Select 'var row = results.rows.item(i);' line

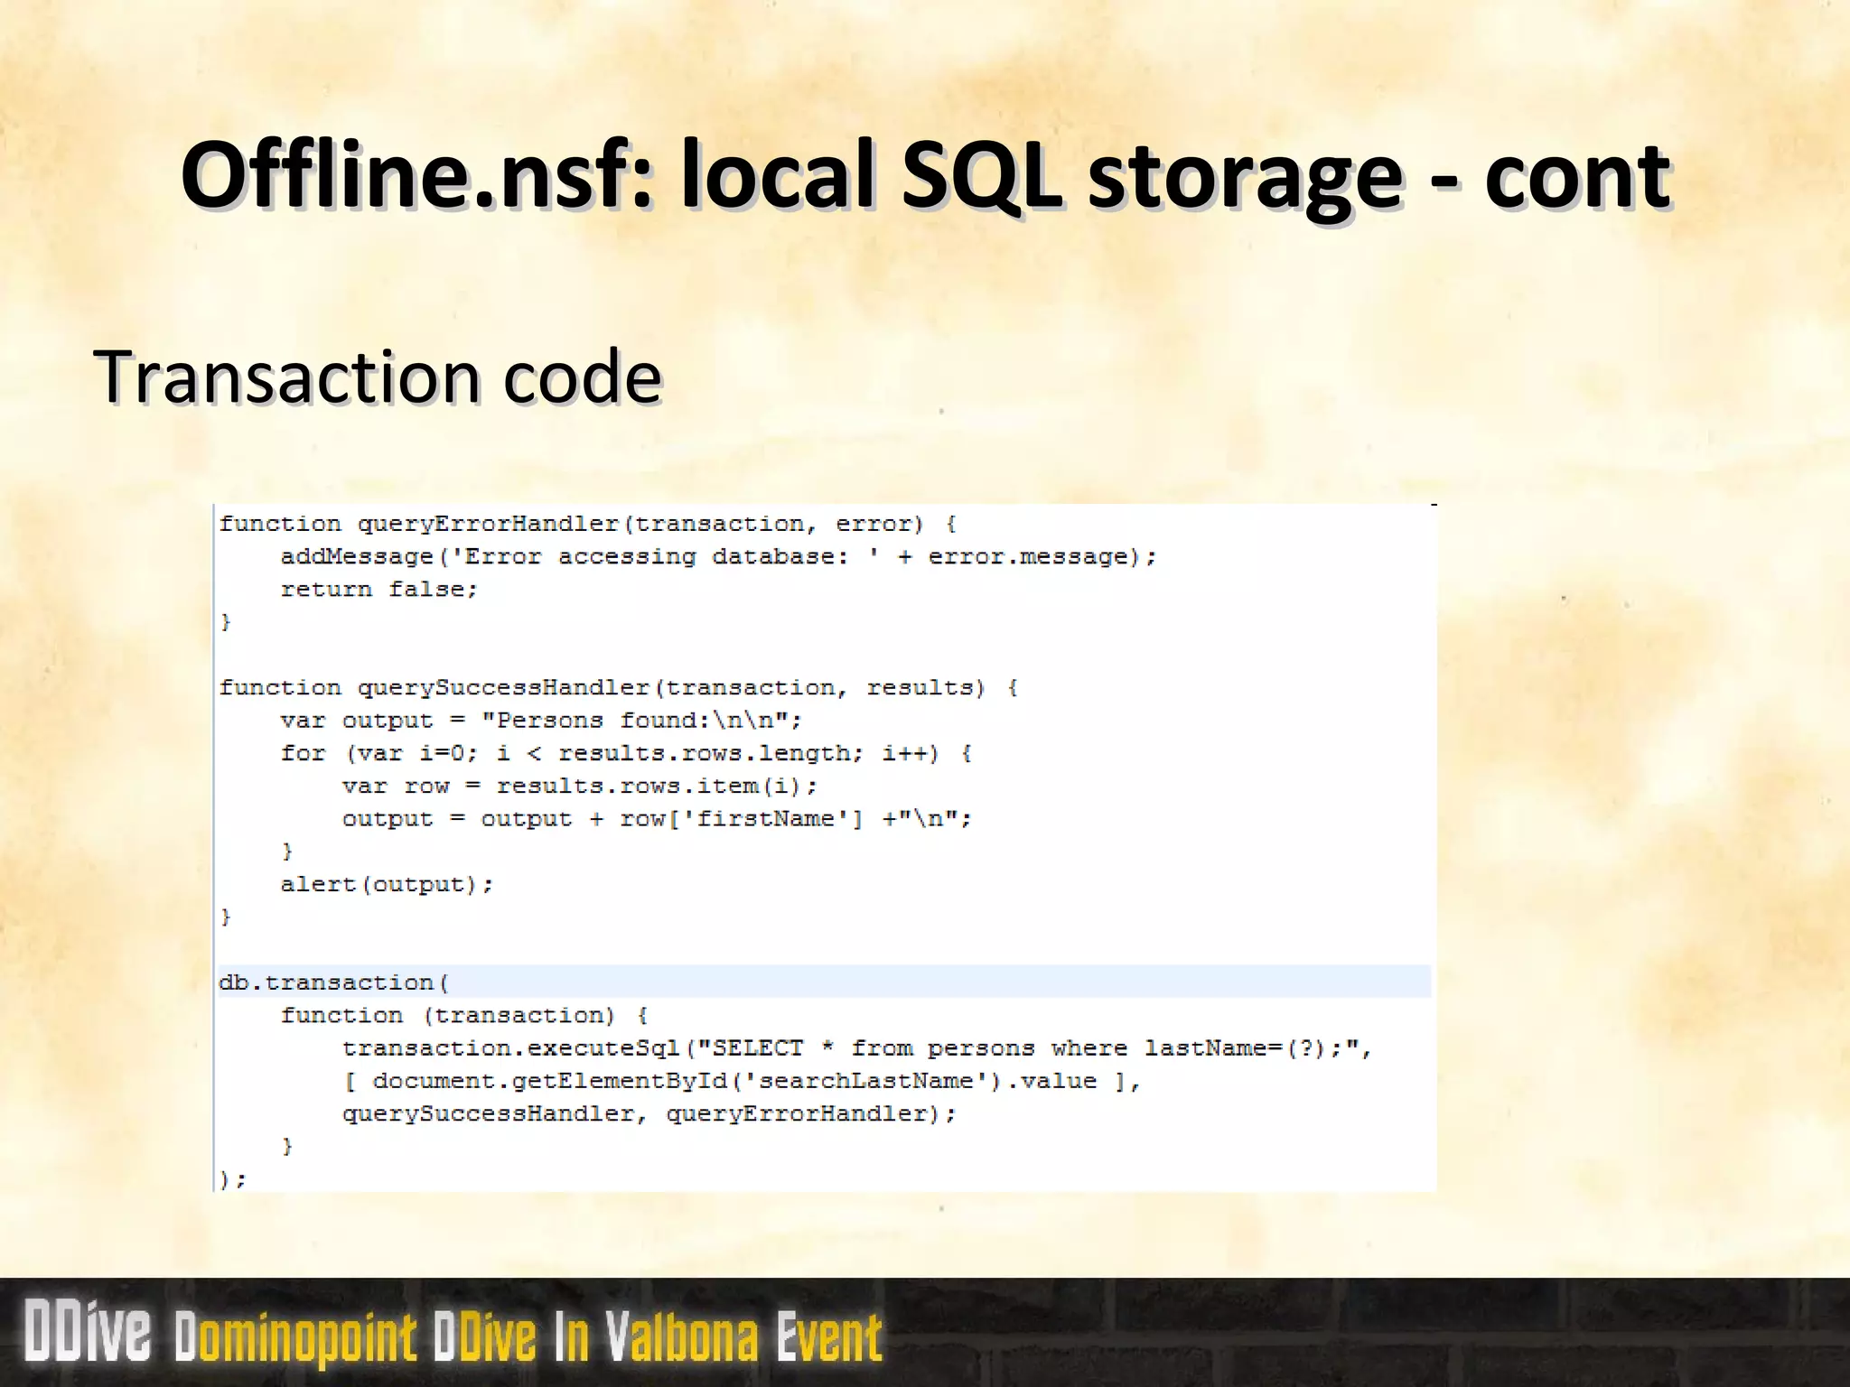pyautogui.click(x=580, y=787)
